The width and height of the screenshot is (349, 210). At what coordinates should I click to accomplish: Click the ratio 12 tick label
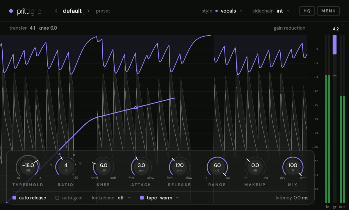pos(80,163)
